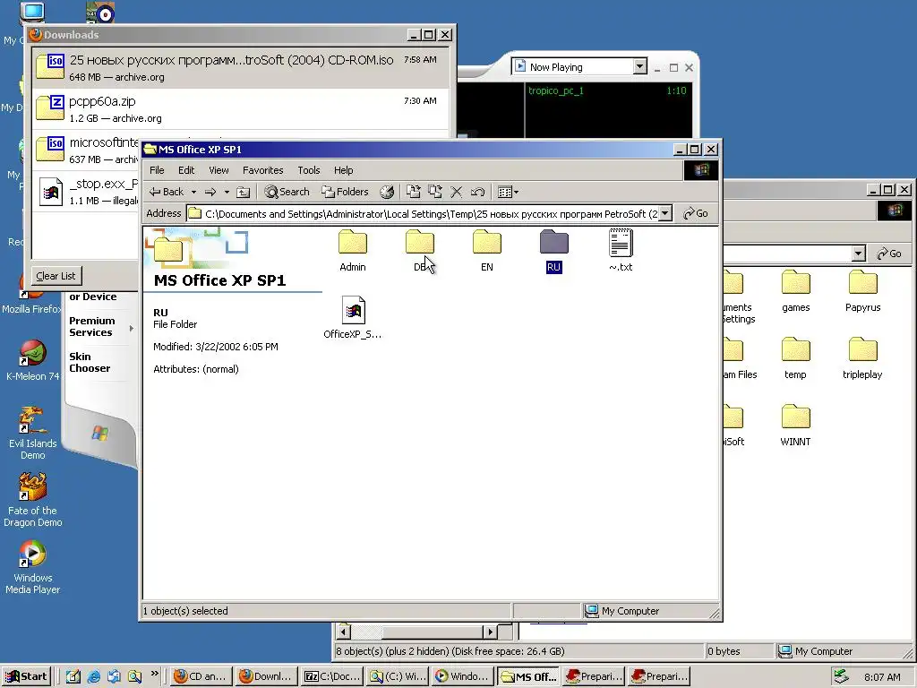Viewport: 917px width, 688px height.
Task: Click the Forward arrow button
Action: 210,192
